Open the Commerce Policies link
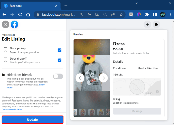 click(12, 110)
